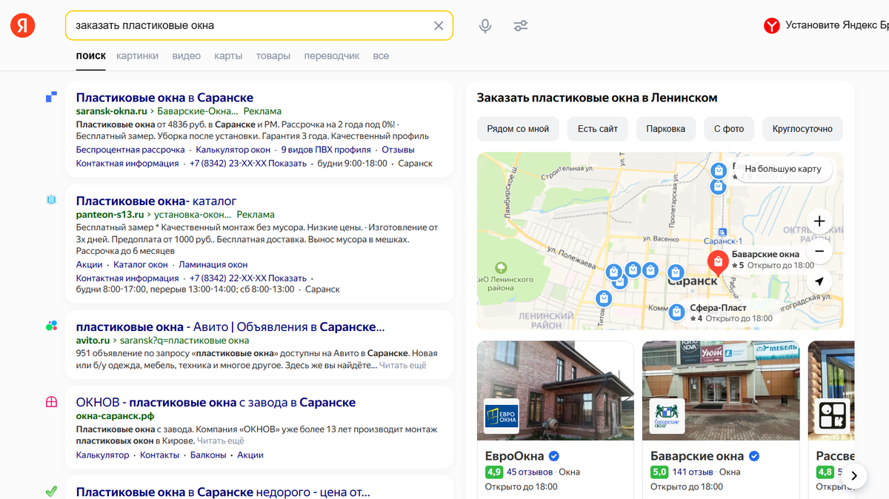The height and width of the screenshot is (499, 889).
Task: Toggle the Круглосуточно filter
Action: [804, 128]
